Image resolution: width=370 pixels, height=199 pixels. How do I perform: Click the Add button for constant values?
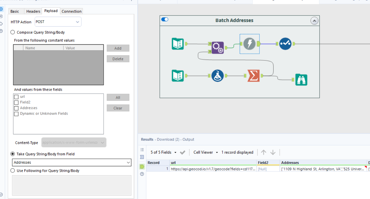[118, 48]
